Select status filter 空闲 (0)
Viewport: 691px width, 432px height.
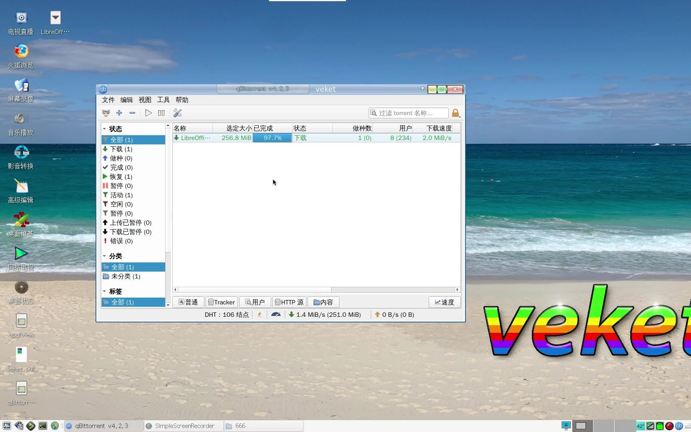[133, 204]
